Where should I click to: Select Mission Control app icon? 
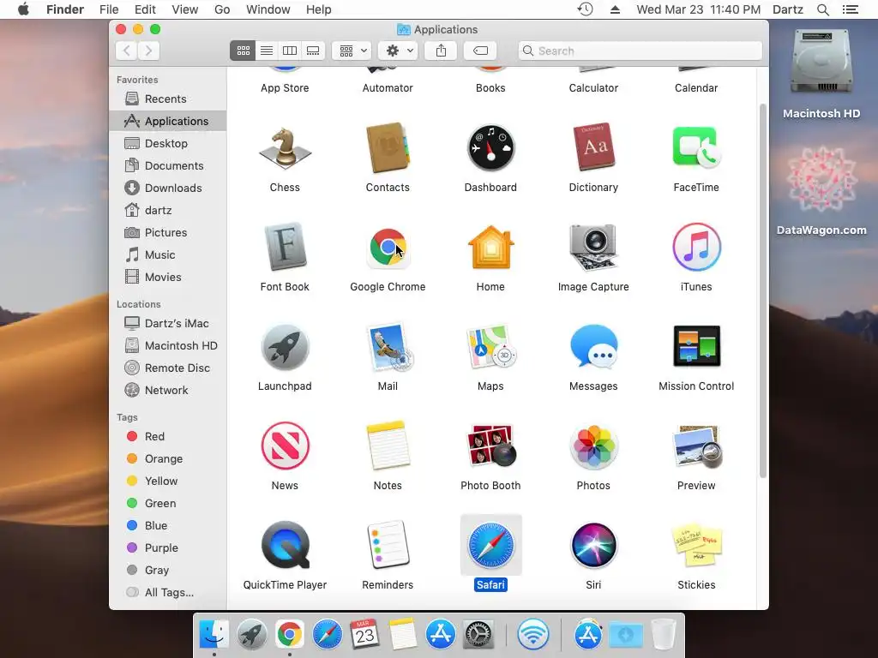point(696,346)
